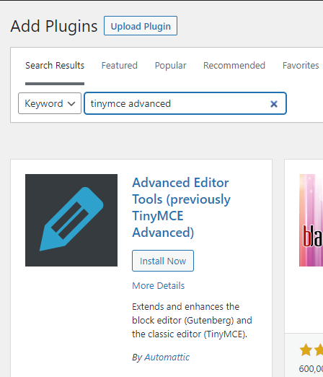Image resolution: width=323 pixels, height=377 pixels.
Task: Install Advanced Editor Tools with Install Now
Action: [163, 261]
